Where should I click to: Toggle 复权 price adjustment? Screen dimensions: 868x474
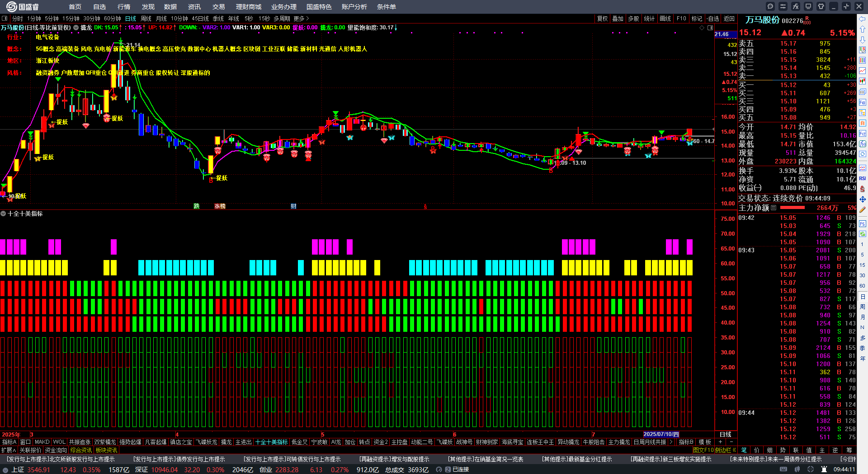(x=602, y=19)
